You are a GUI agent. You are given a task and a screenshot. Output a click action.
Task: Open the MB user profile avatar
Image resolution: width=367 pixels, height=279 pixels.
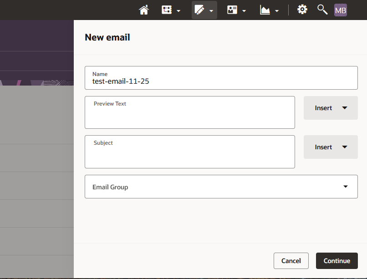coord(341,10)
